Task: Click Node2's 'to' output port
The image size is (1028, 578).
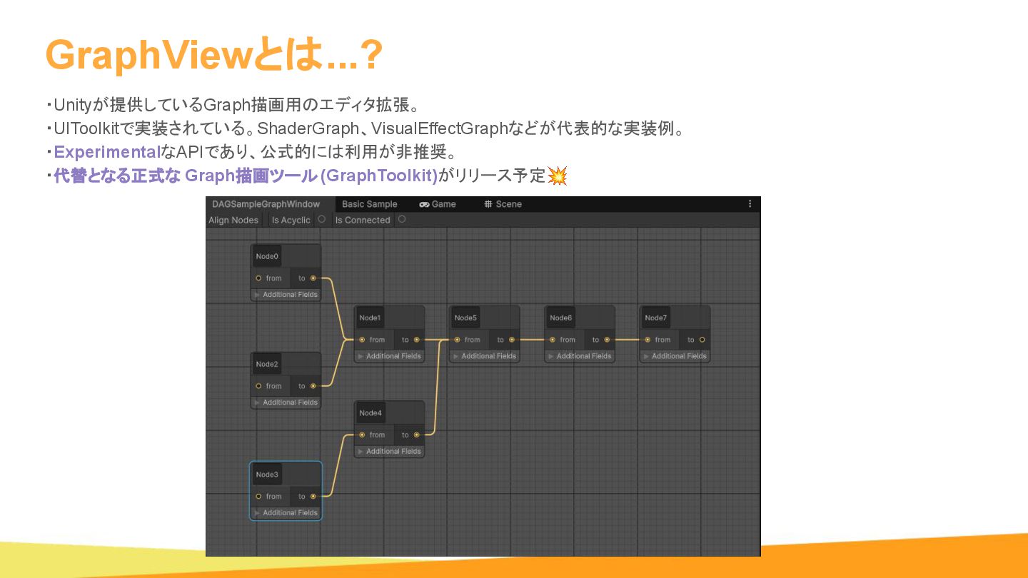Action: 313,386
